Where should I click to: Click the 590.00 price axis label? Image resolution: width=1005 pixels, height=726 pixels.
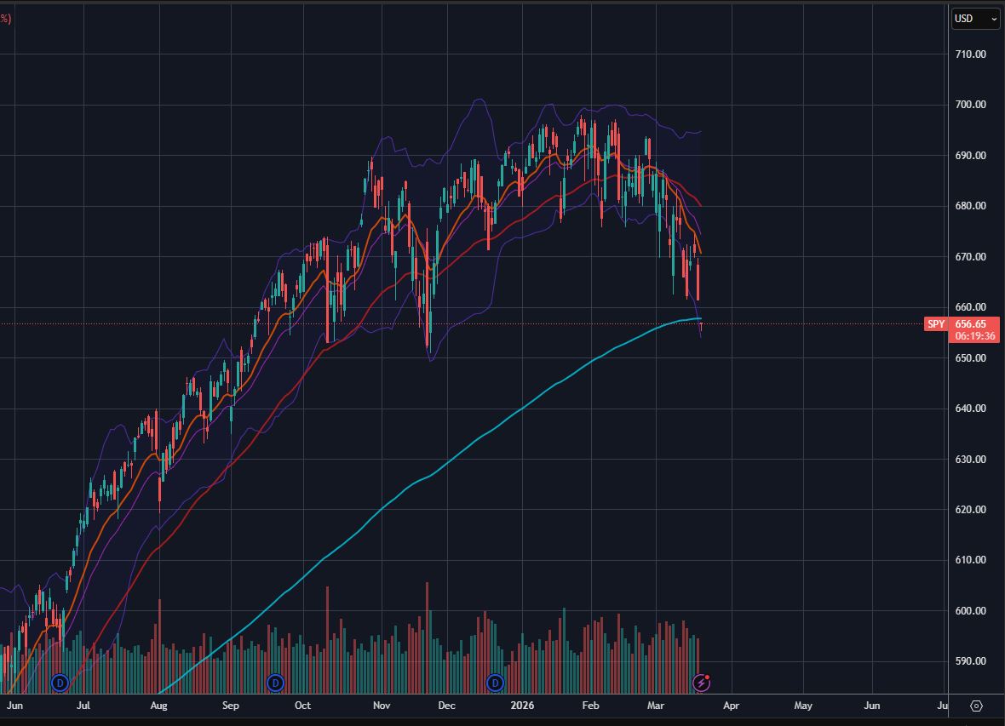(x=970, y=661)
